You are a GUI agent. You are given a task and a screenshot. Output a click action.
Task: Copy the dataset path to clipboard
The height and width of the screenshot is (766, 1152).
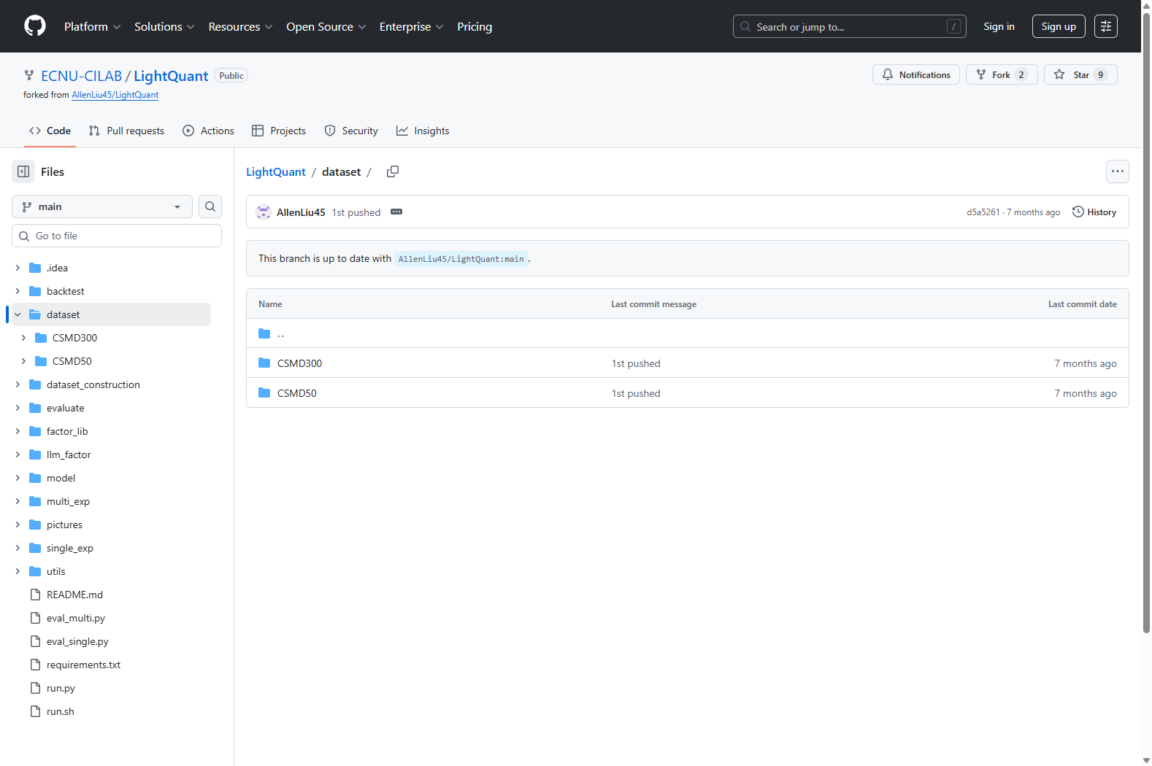tap(393, 171)
